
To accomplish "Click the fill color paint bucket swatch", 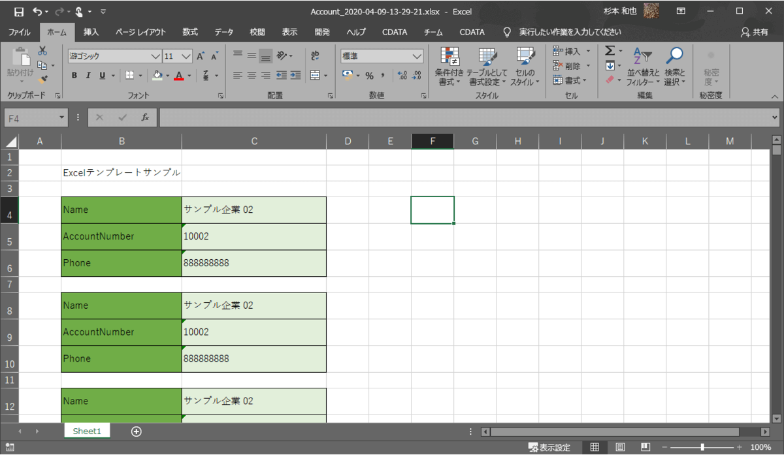I will [x=157, y=75].
